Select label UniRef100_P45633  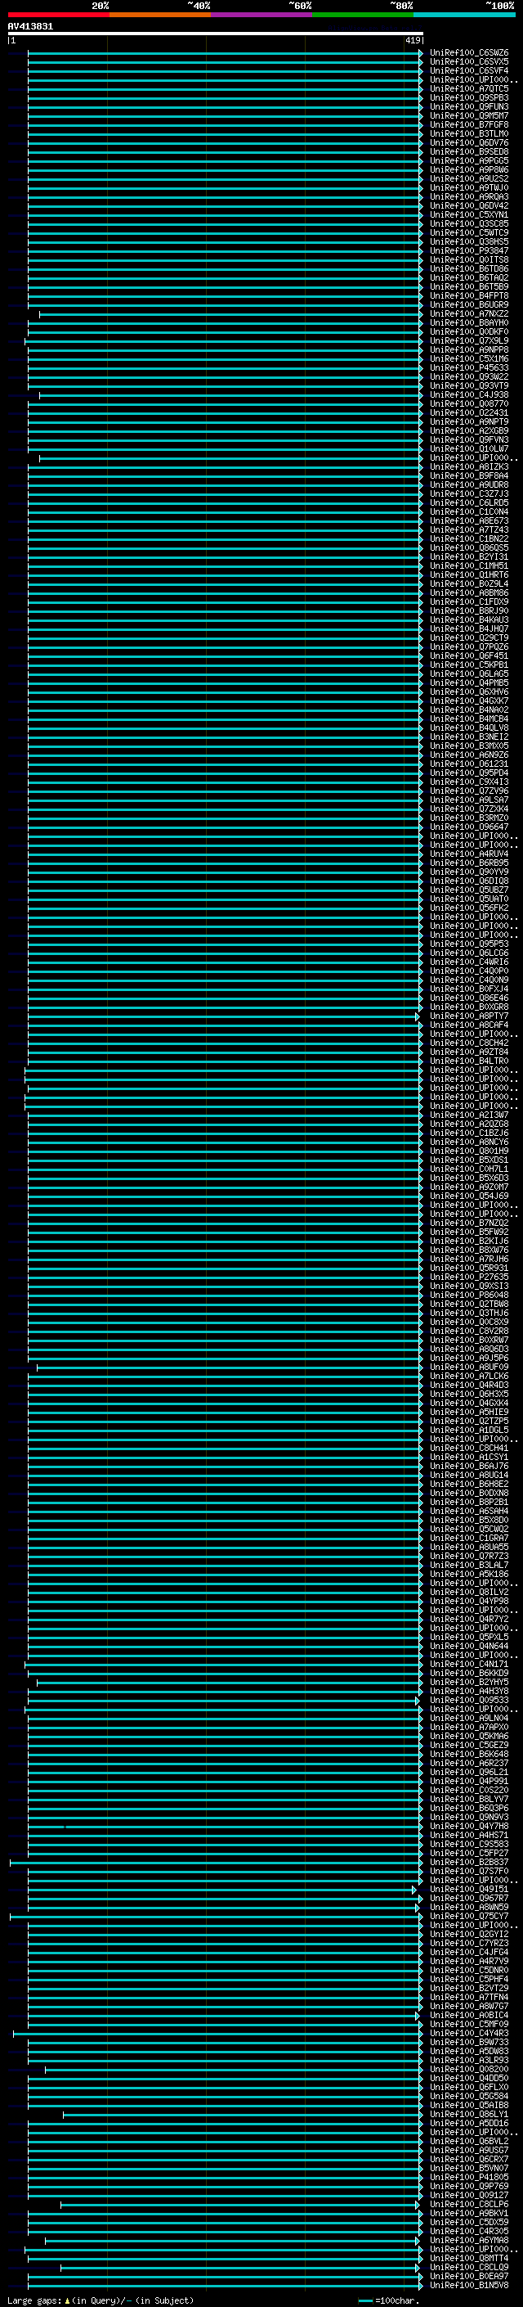click(x=468, y=368)
